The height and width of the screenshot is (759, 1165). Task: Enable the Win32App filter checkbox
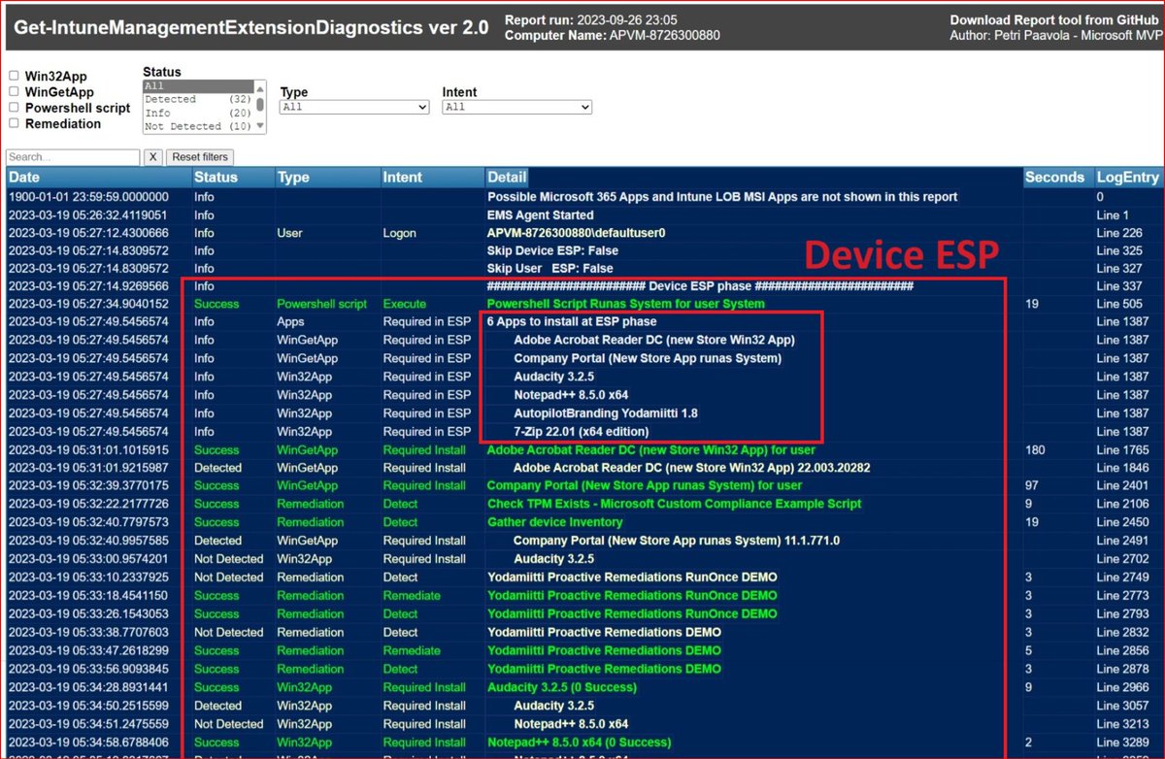coord(14,76)
